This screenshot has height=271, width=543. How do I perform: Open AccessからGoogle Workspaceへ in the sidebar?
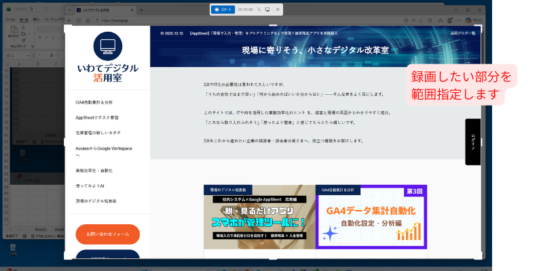104,152
